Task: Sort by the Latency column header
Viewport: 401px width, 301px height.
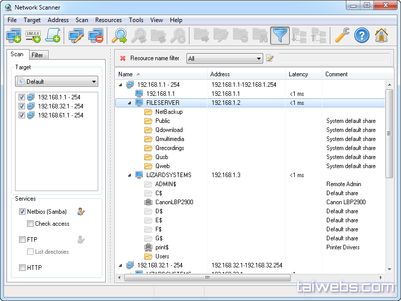Action: 298,74
